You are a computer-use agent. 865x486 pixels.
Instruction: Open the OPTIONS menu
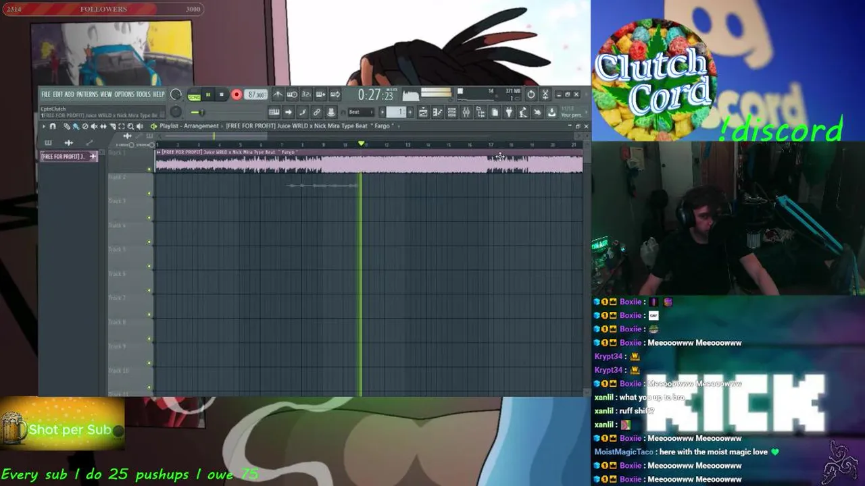tap(124, 94)
